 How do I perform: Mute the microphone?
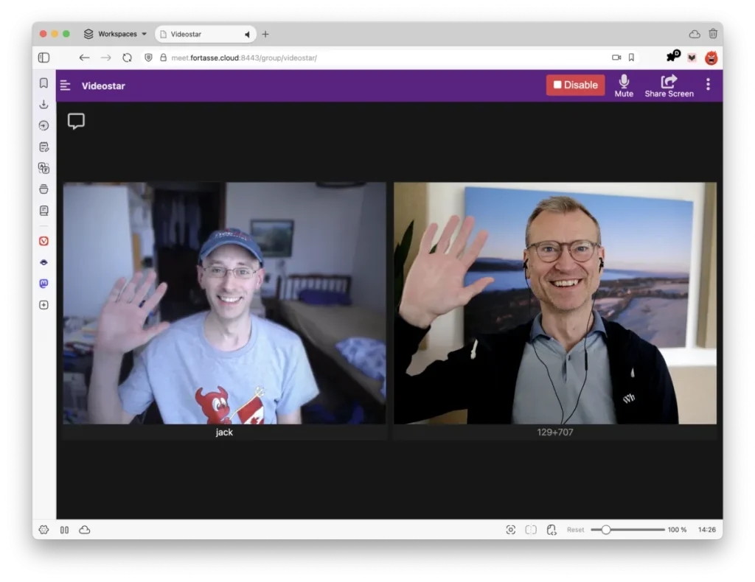tap(624, 85)
